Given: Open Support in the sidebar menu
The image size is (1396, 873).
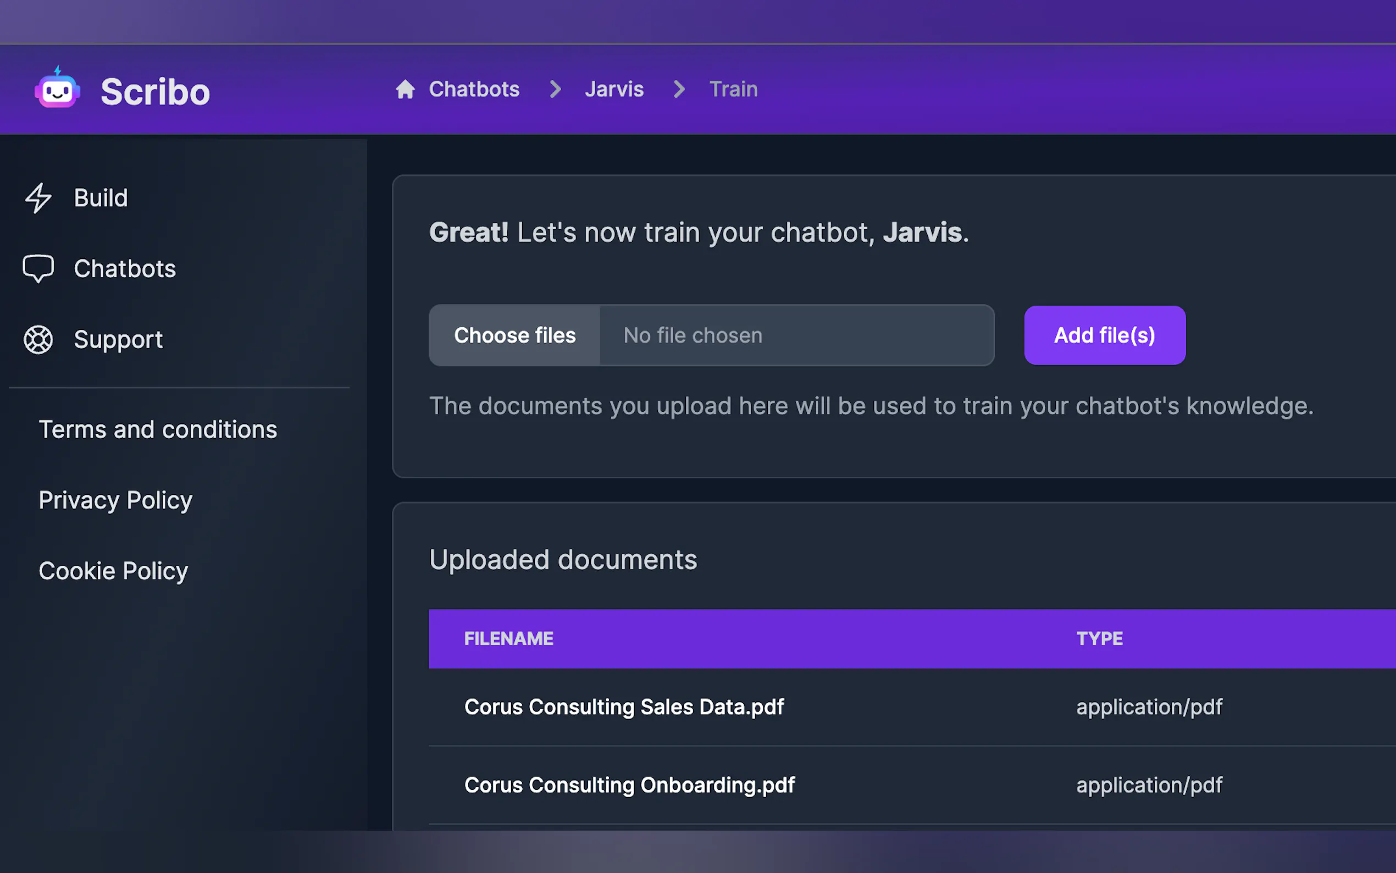Looking at the screenshot, I should click(x=118, y=340).
